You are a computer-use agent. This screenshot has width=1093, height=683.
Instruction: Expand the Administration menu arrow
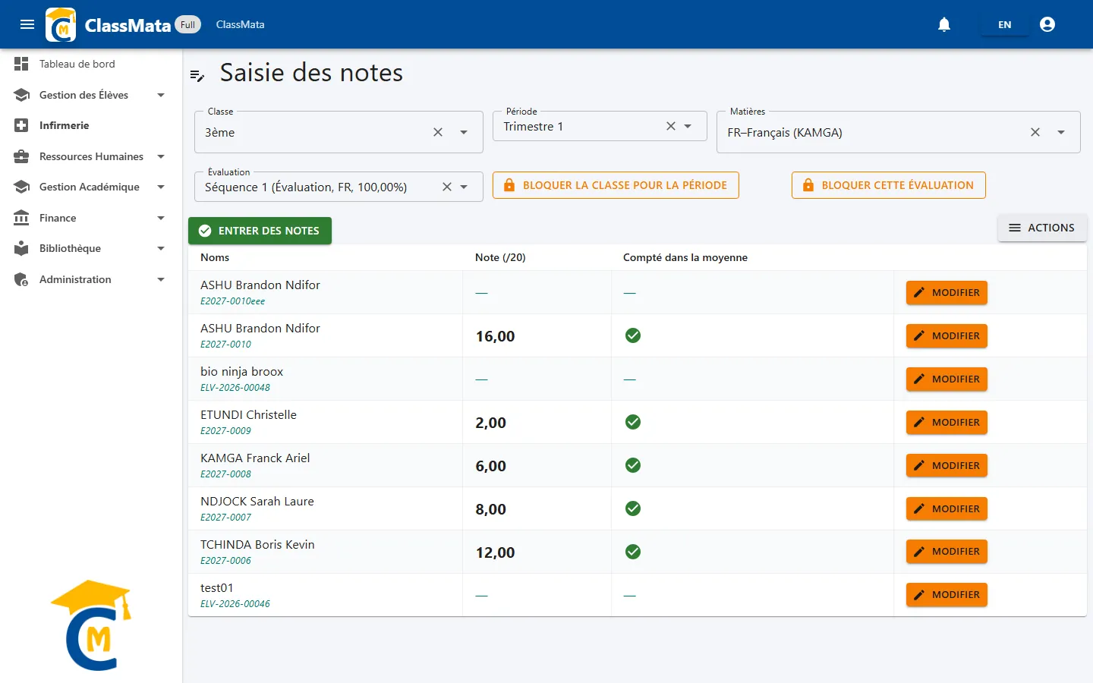tap(161, 279)
